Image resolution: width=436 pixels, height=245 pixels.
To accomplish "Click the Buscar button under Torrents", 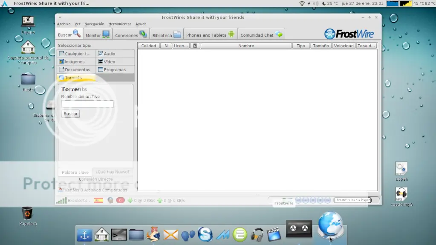I will pos(71,114).
